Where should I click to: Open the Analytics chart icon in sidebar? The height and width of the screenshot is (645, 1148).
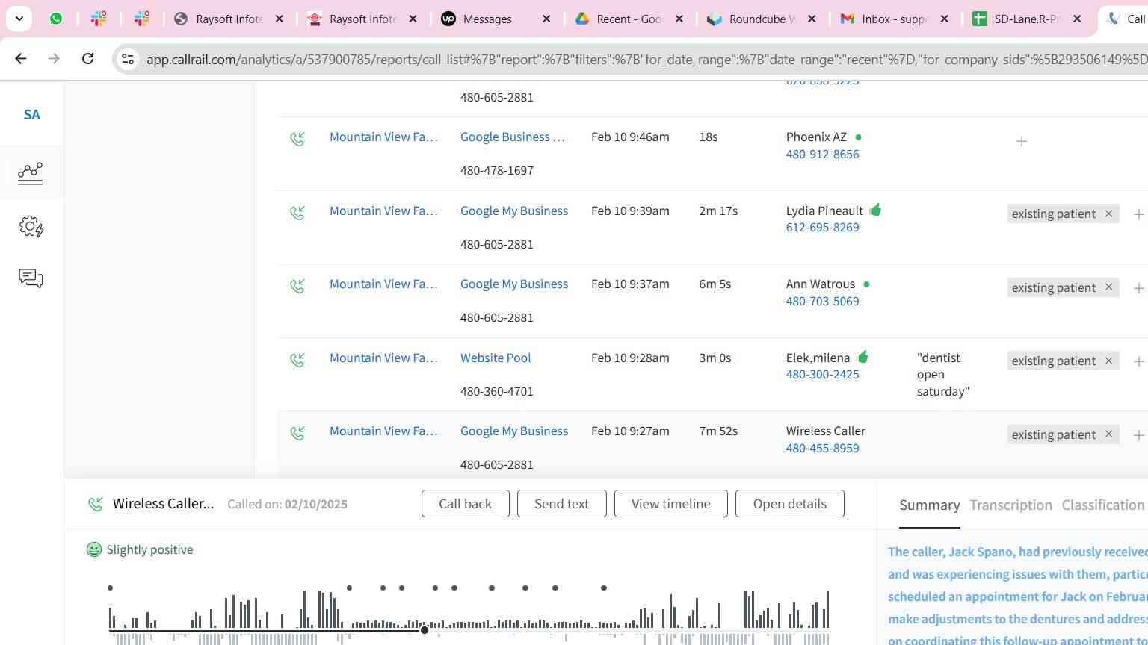[31, 173]
